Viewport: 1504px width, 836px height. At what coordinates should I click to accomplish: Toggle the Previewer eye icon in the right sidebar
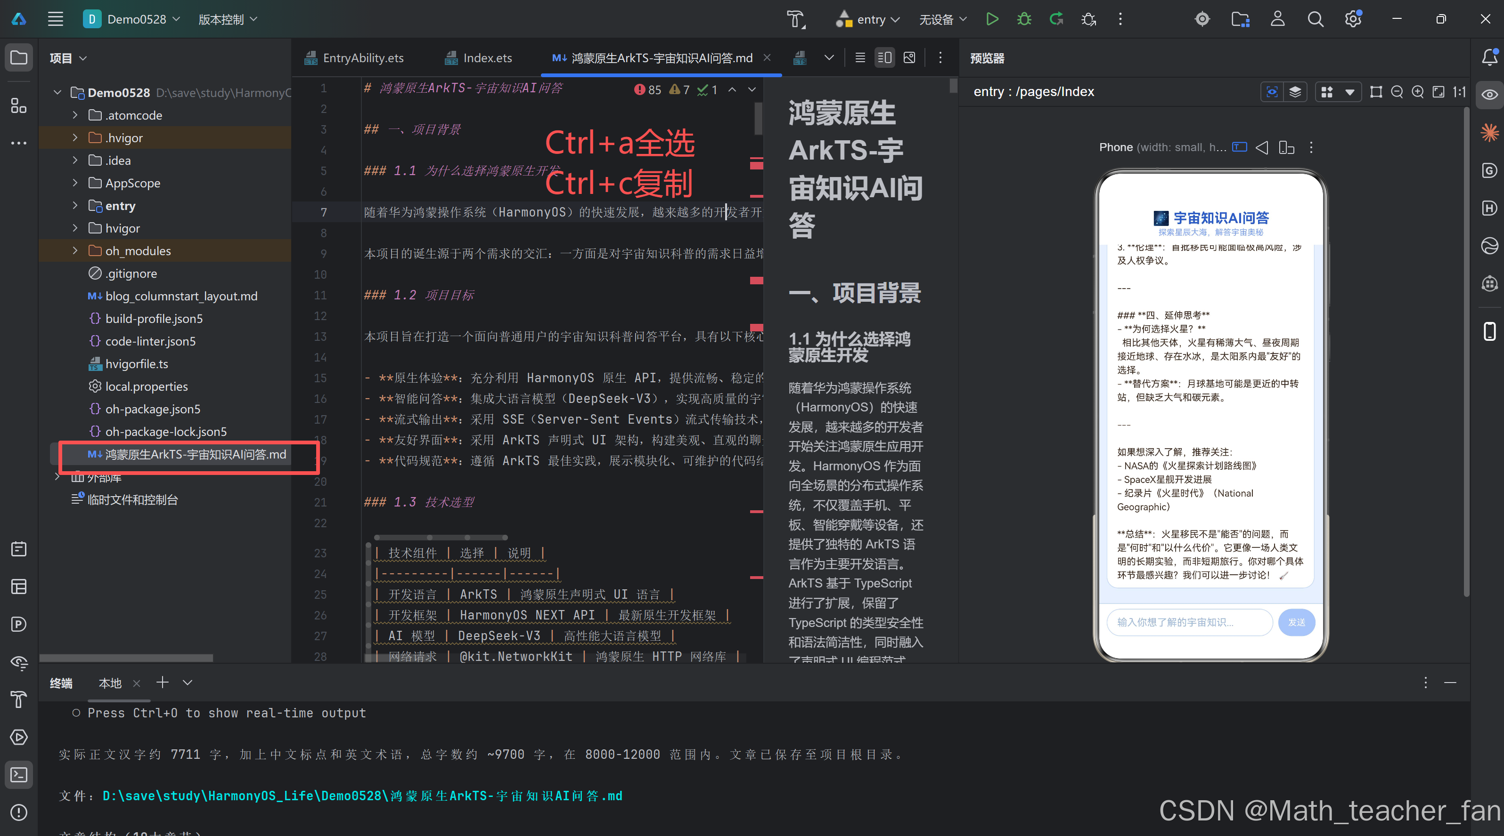pyautogui.click(x=1489, y=95)
